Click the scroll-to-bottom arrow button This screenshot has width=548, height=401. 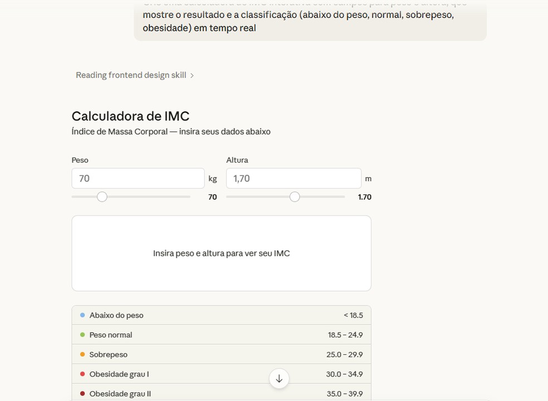279,379
